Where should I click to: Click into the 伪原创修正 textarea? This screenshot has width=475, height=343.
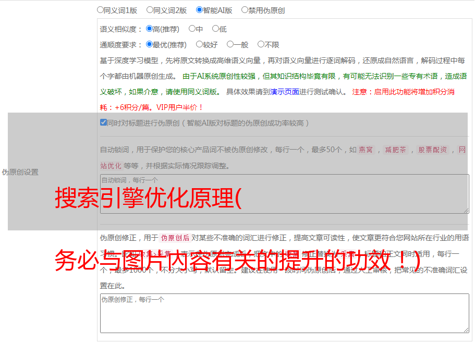pos(285,313)
